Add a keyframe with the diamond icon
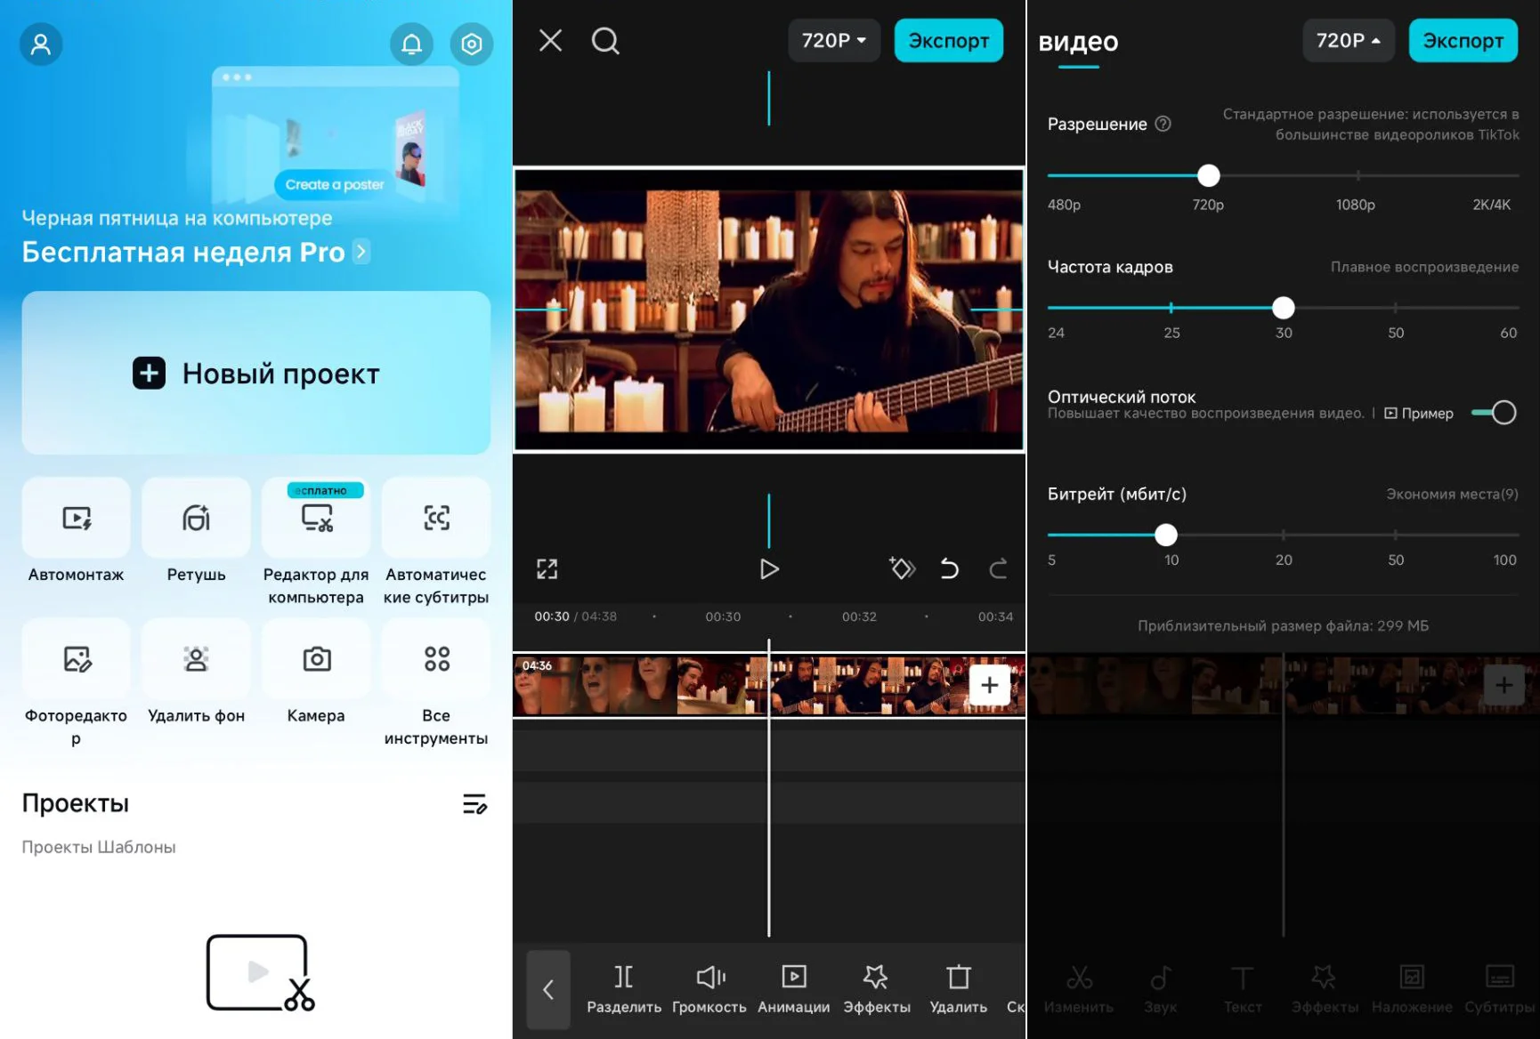This screenshot has height=1039, width=1540. pyautogui.click(x=902, y=568)
